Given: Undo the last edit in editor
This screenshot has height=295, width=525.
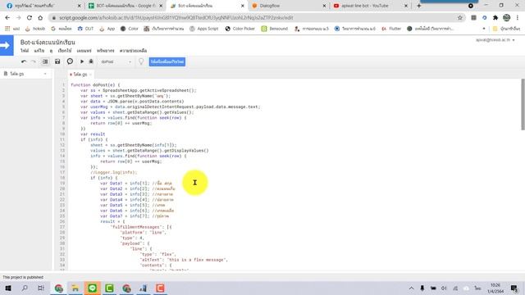Looking at the screenshot, I should pos(24,61).
